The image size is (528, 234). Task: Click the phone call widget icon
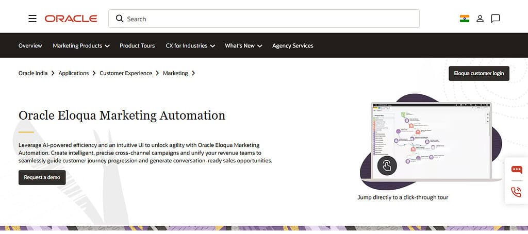click(516, 192)
